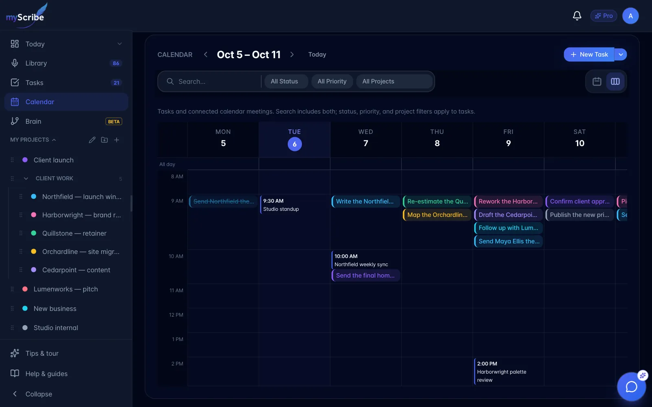The width and height of the screenshot is (652, 407).
Task: Switch to the week columns view icon
Action: click(x=615, y=81)
